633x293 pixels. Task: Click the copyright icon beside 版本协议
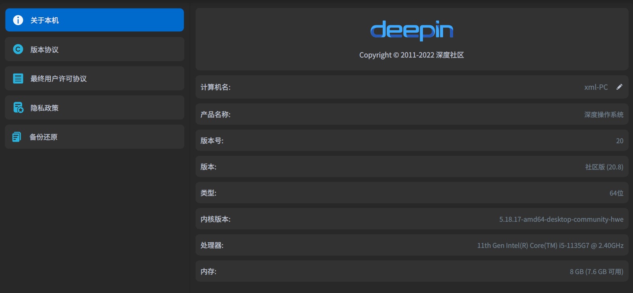point(18,49)
